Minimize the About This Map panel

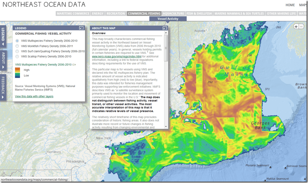click(165, 28)
